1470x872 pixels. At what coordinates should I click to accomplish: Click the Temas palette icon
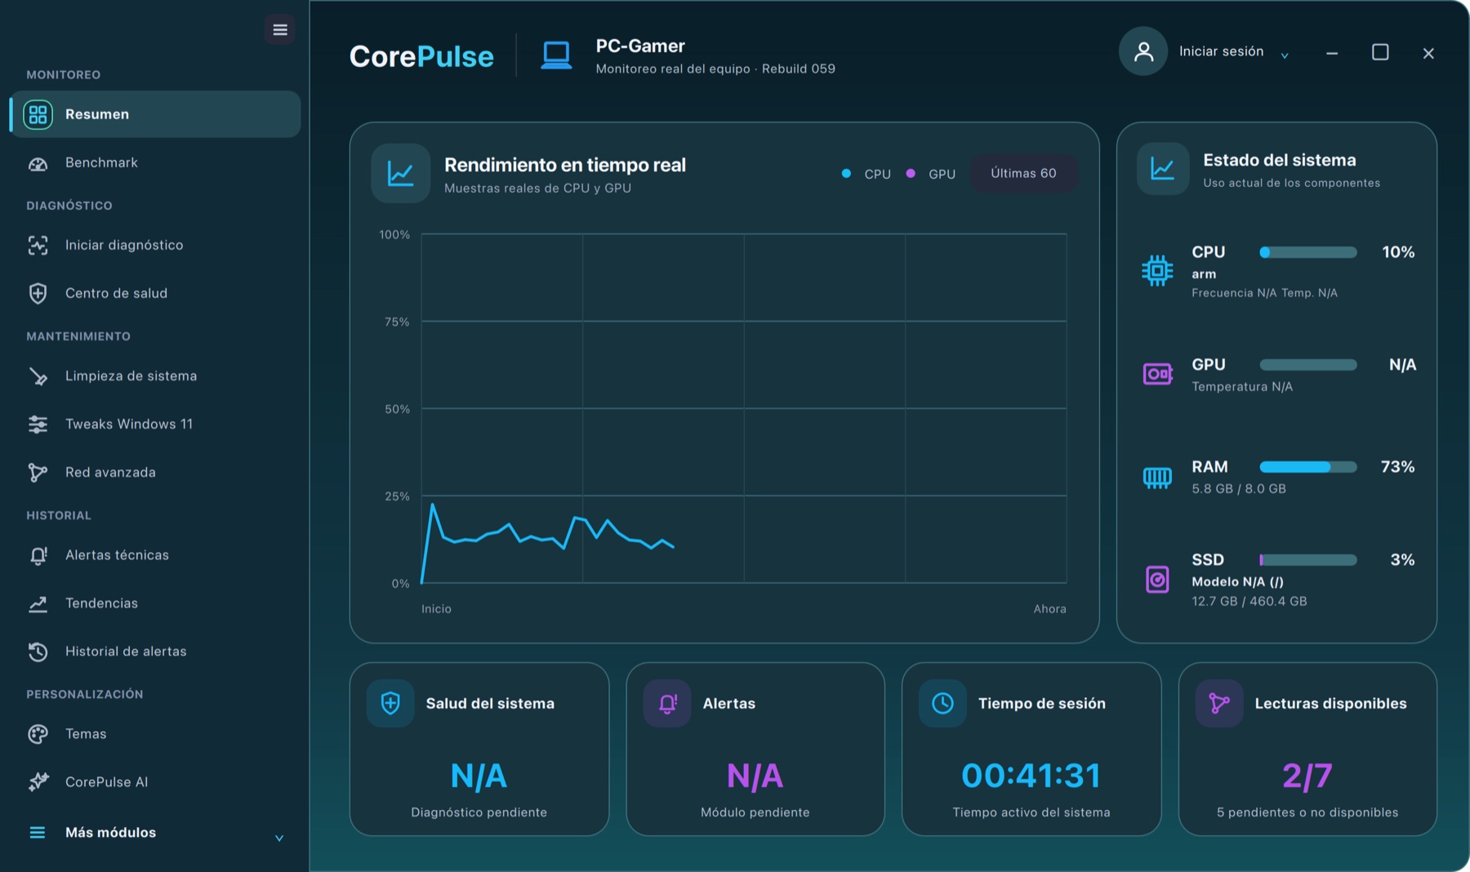[x=38, y=734]
